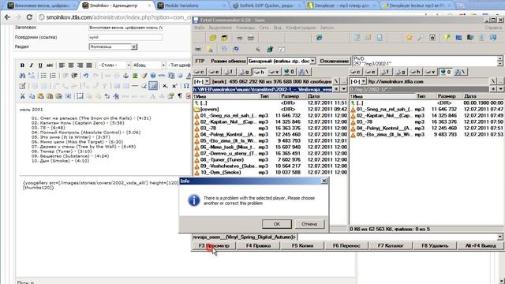Insert a bulleted list
The height and width of the screenshot is (284, 505).
(x=43, y=76)
